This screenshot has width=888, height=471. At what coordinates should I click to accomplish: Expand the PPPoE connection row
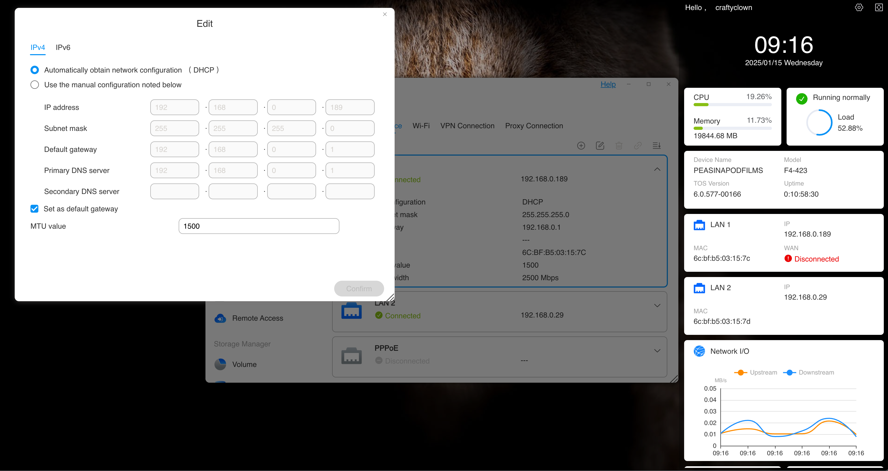[657, 351]
